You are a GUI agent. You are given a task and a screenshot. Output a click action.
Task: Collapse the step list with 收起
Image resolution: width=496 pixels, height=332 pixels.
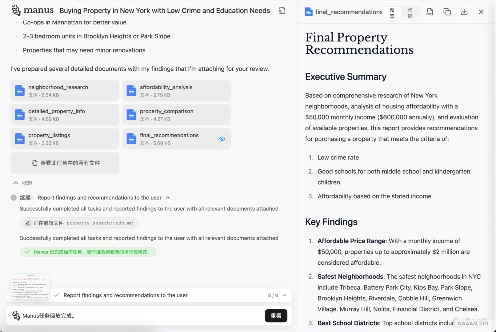point(22,183)
